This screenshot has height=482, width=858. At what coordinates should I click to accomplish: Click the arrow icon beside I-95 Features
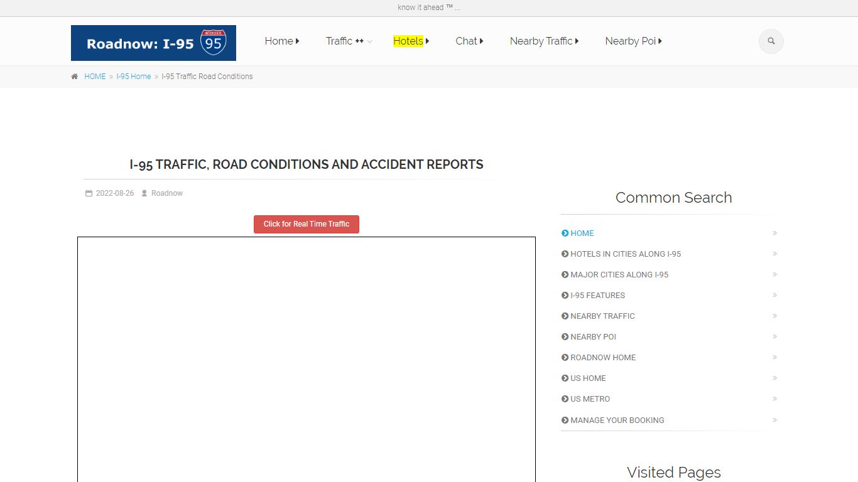click(x=565, y=295)
